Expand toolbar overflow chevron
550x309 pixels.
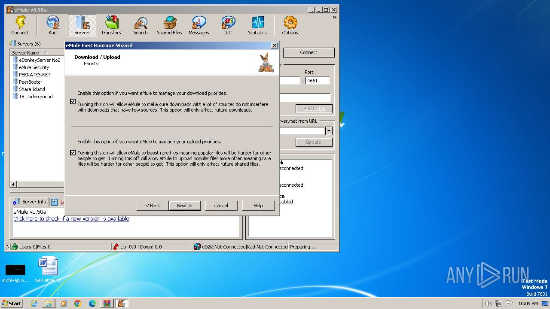pyautogui.click(x=334, y=18)
